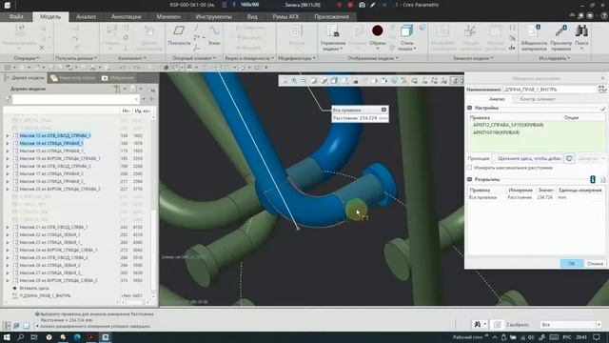Click the zoom-in magnifier in graphics toolbar
Screen dimensions: 609x343
[x=294, y=80]
